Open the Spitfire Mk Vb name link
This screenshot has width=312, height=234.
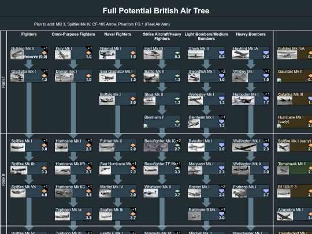24,187
